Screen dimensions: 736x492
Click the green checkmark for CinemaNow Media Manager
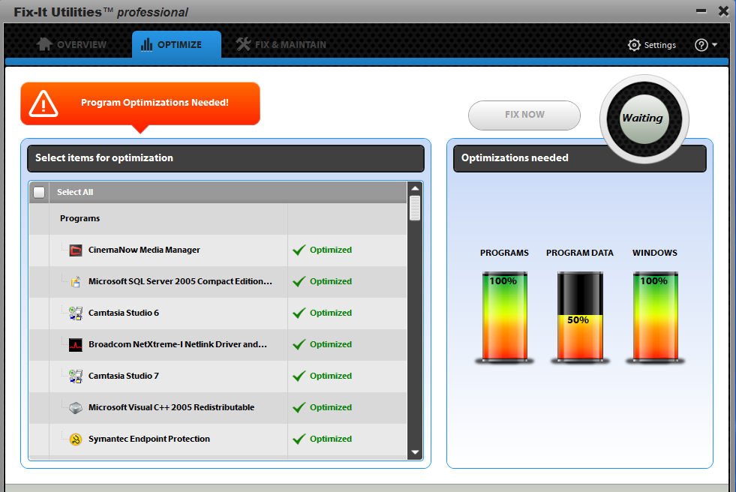coord(299,250)
